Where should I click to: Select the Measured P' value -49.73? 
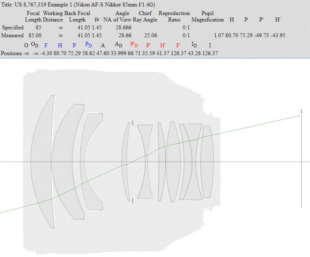tap(261, 36)
